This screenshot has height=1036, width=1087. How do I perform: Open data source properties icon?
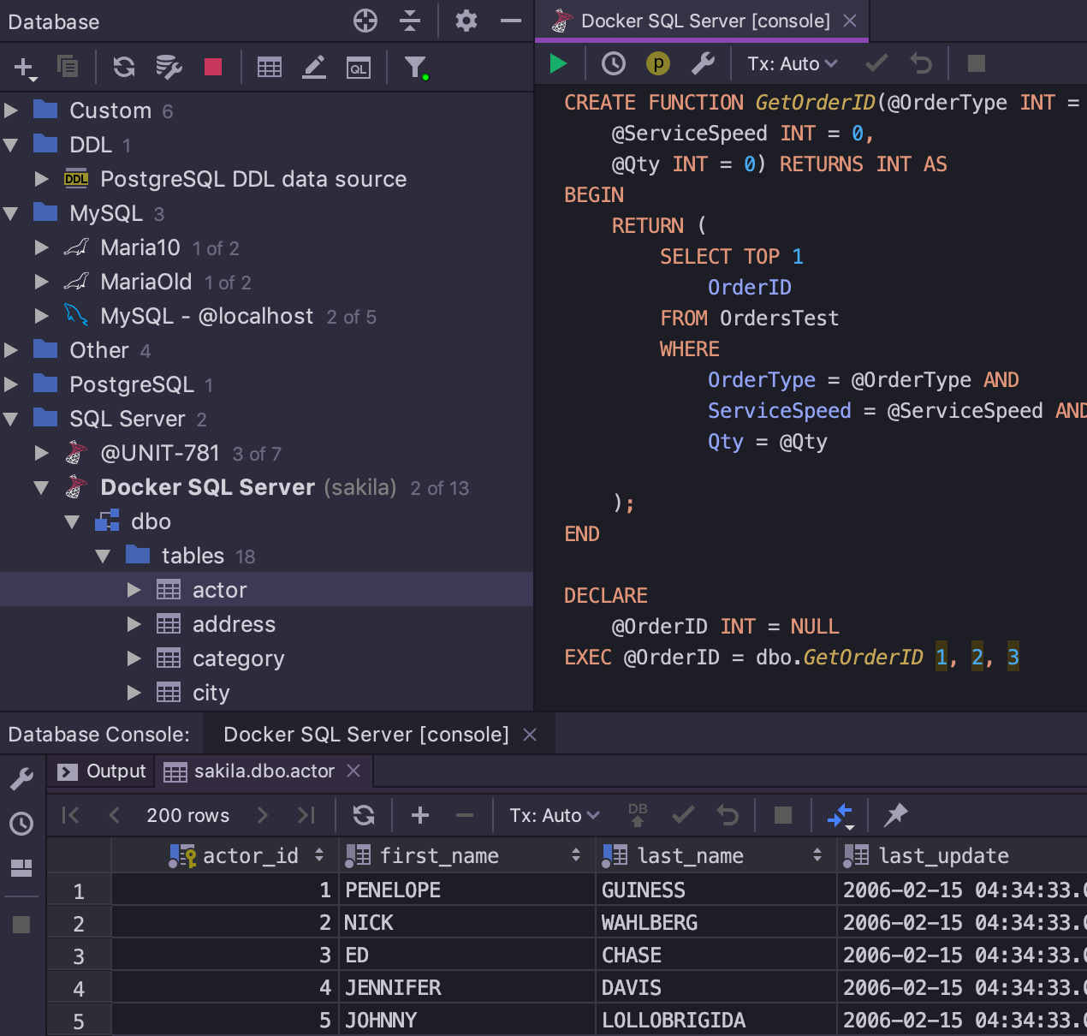click(169, 67)
